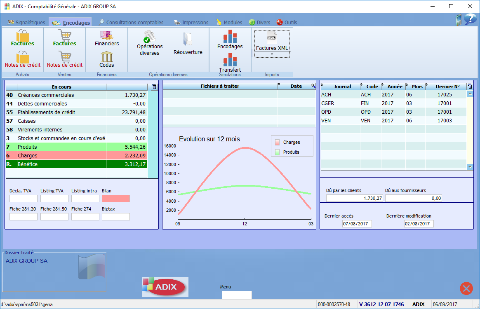Select the ACH journal row

click(x=393, y=95)
